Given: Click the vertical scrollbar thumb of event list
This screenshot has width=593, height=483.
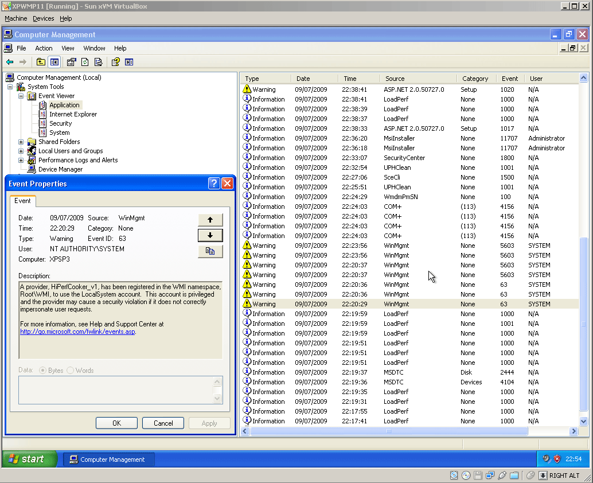Looking at the screenshot, I should point(584,324).
